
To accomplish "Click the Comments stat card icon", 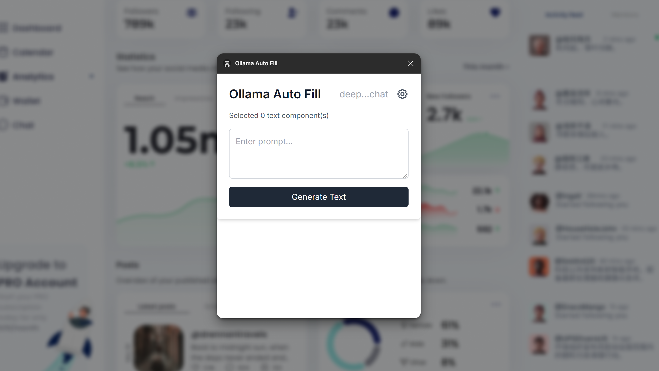I will coord(394,12).
